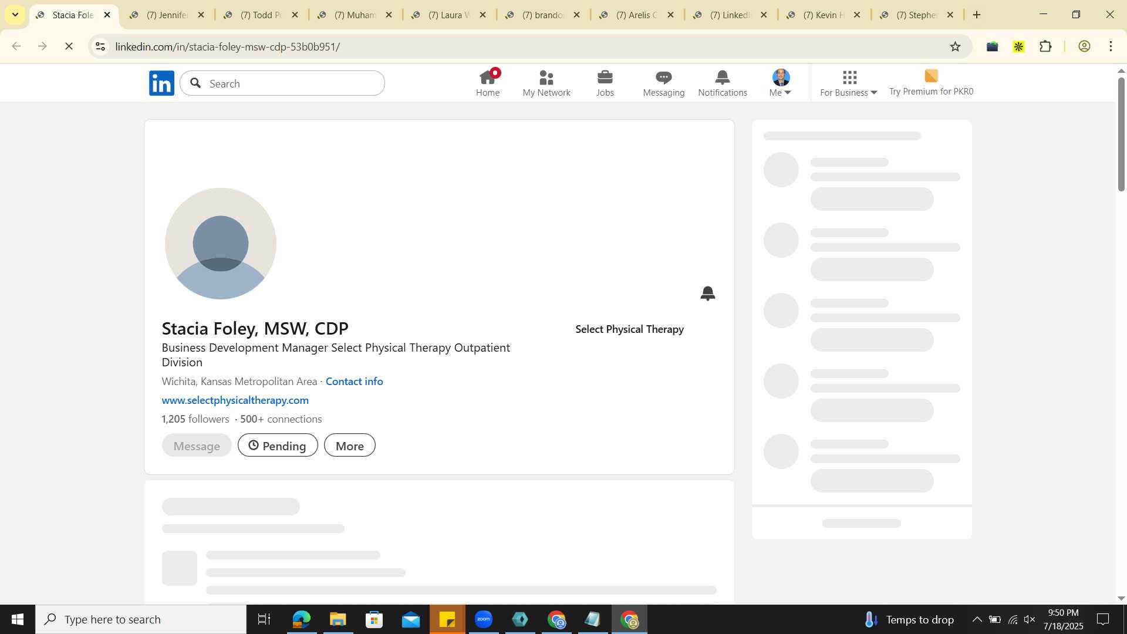Open the Contact info link
Screen dimensions: 1127x634
pyautogui.click(x=355, y=382)
